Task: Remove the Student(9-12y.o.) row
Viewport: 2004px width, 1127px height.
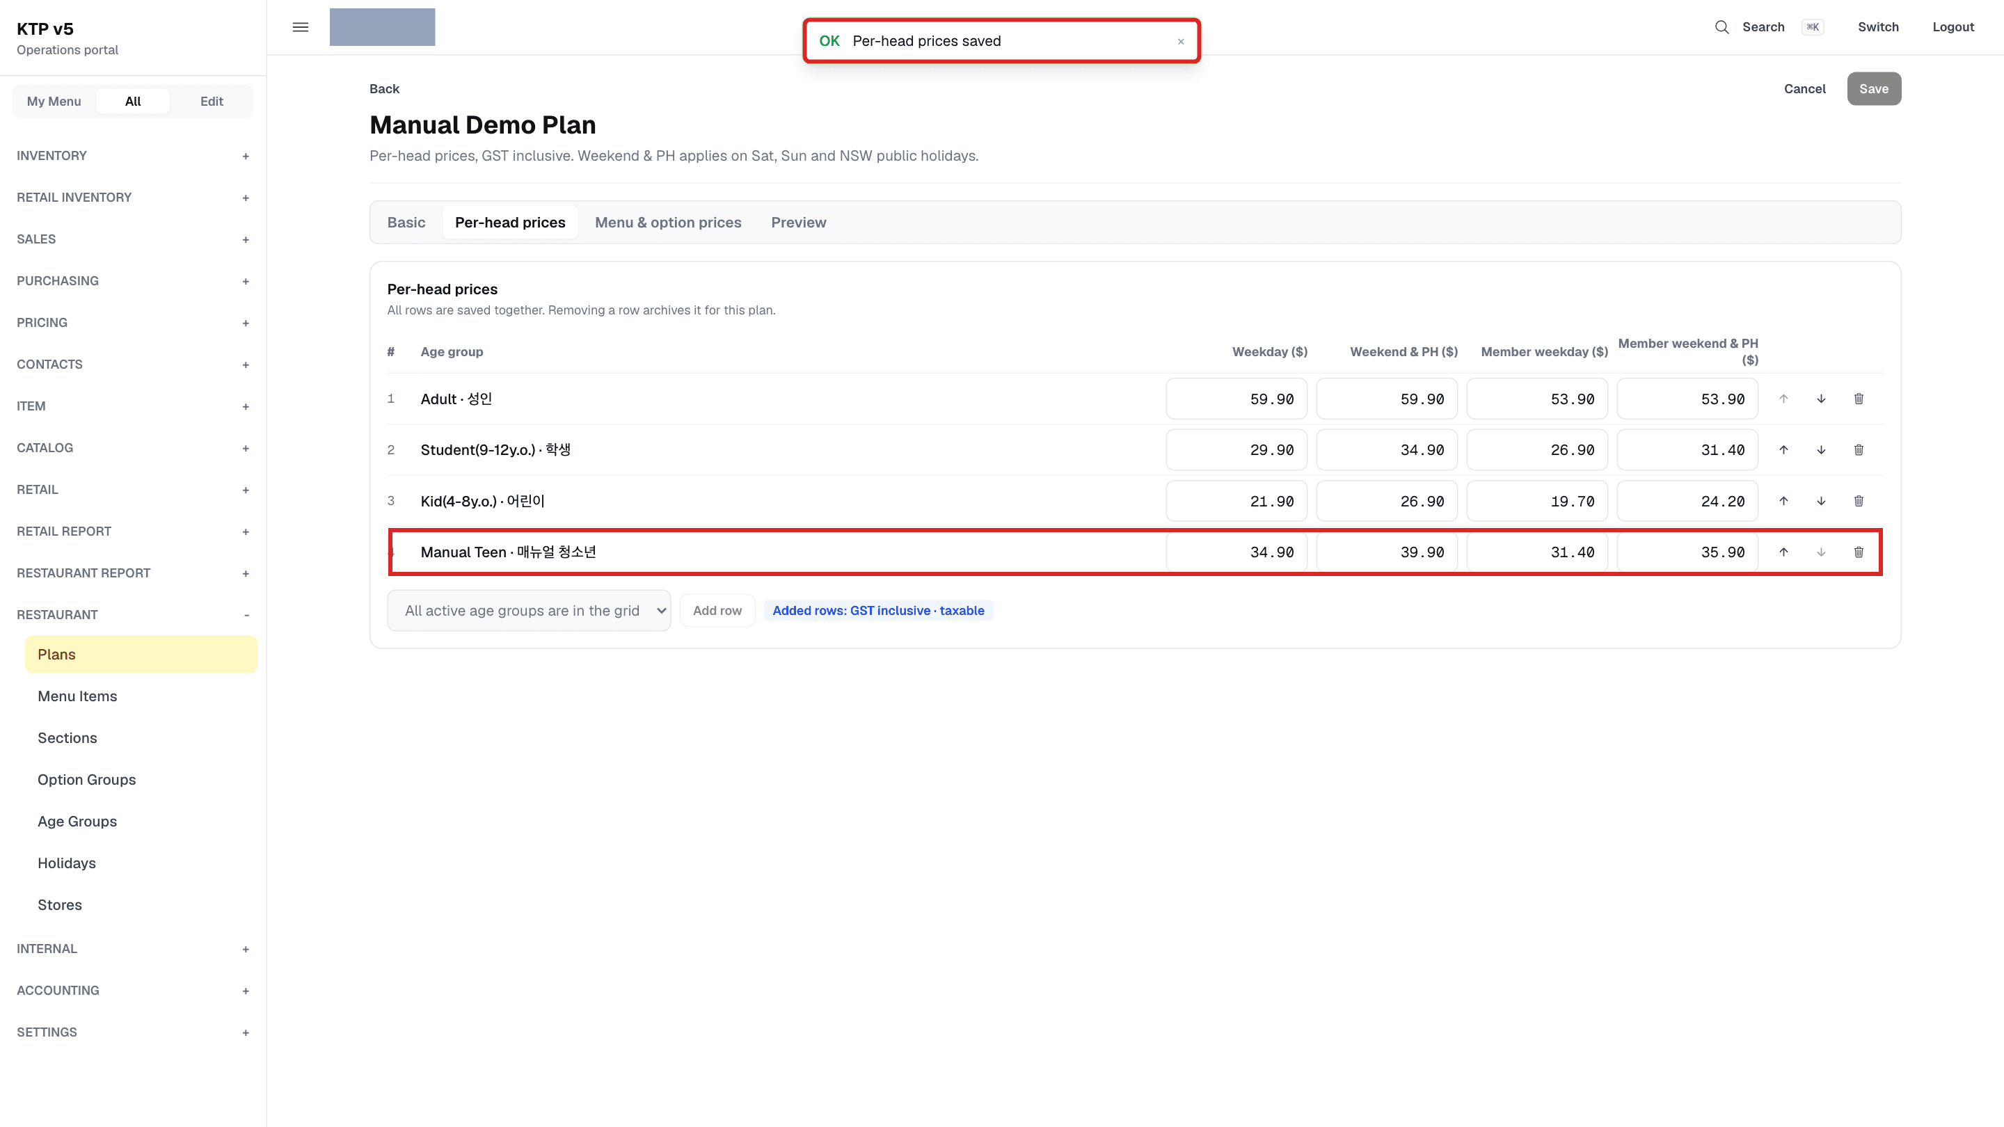Action: click(1859, 449)
